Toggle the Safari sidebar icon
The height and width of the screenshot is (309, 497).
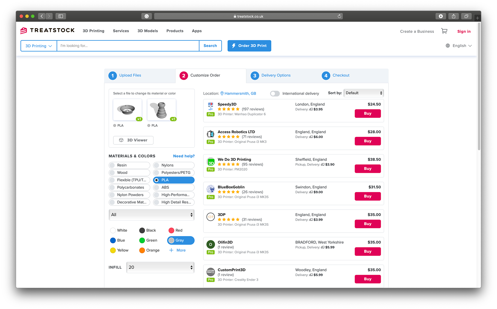pyautogui.click(x=61, y=16)
